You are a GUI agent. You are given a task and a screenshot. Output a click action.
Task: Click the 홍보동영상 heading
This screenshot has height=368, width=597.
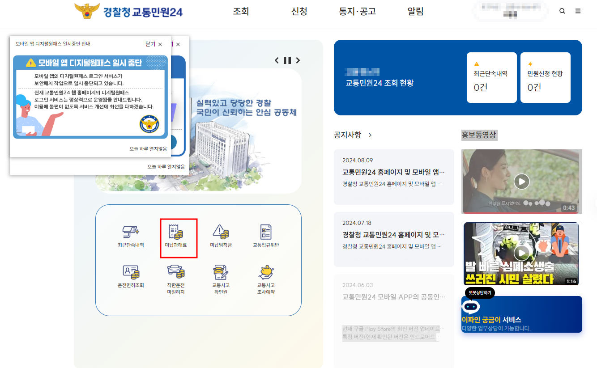pyautogui.click(x=479, y=135)
